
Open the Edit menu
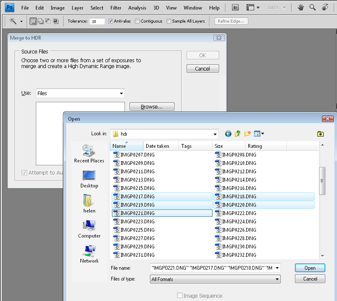[40, 8]
